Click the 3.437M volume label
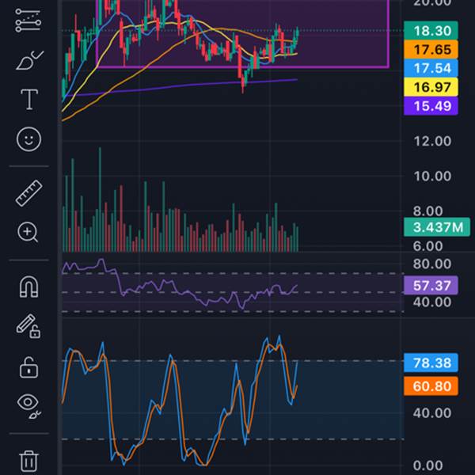The width and height of the screenshot is (475, 475). [437, 227]
